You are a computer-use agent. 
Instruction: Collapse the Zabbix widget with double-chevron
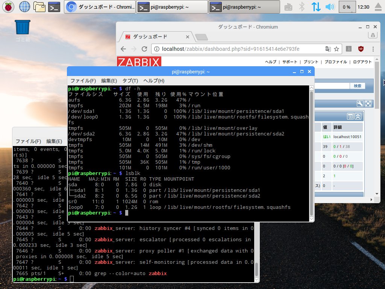pos(358,116)
